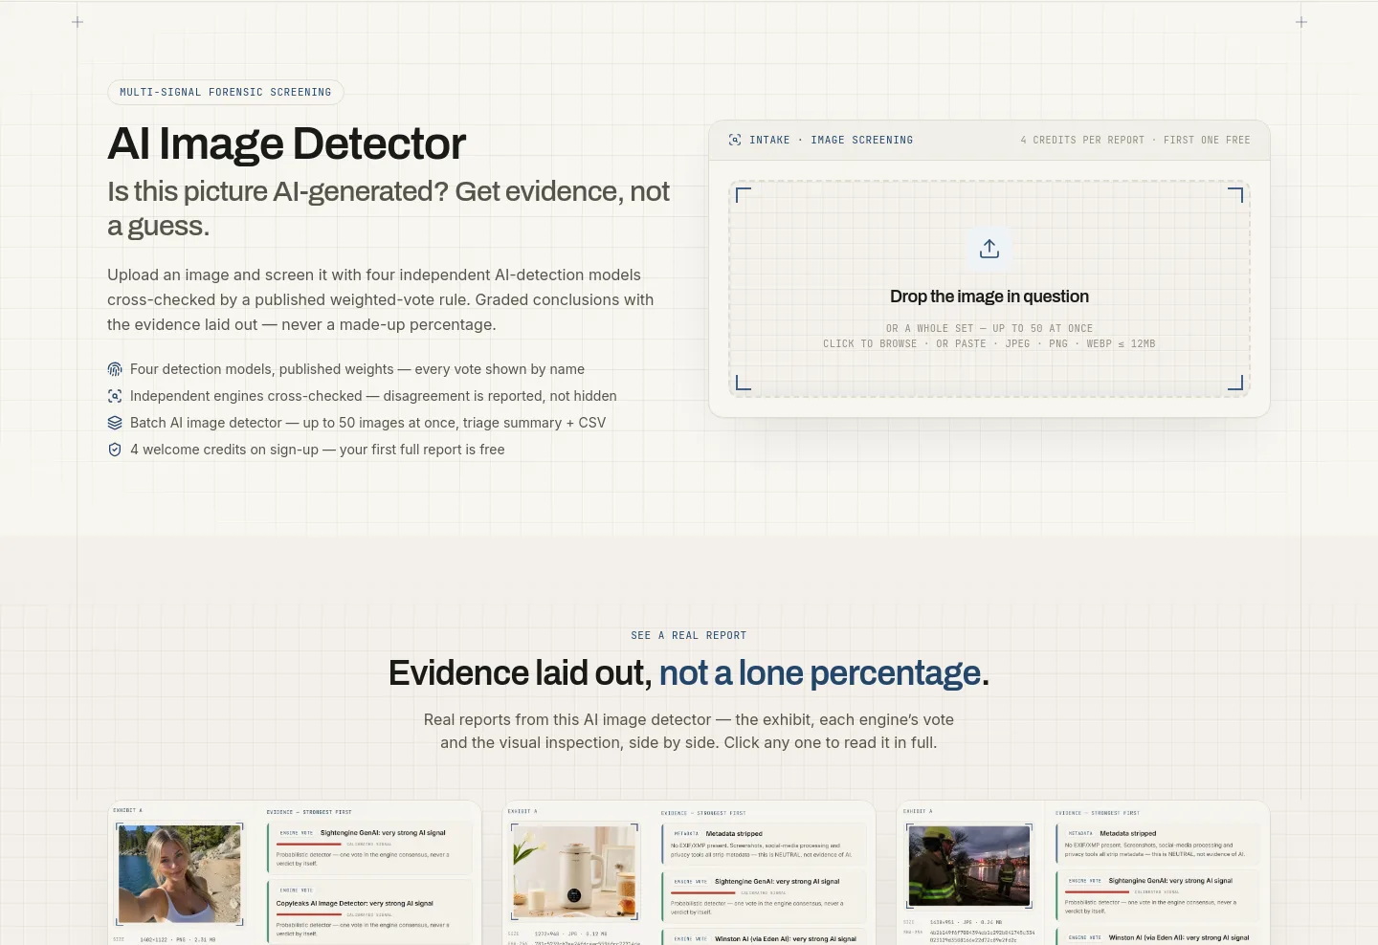Click '4 welcome credits on sign-up' line

coord(317,450)
